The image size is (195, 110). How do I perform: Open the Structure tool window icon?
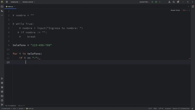2,11
